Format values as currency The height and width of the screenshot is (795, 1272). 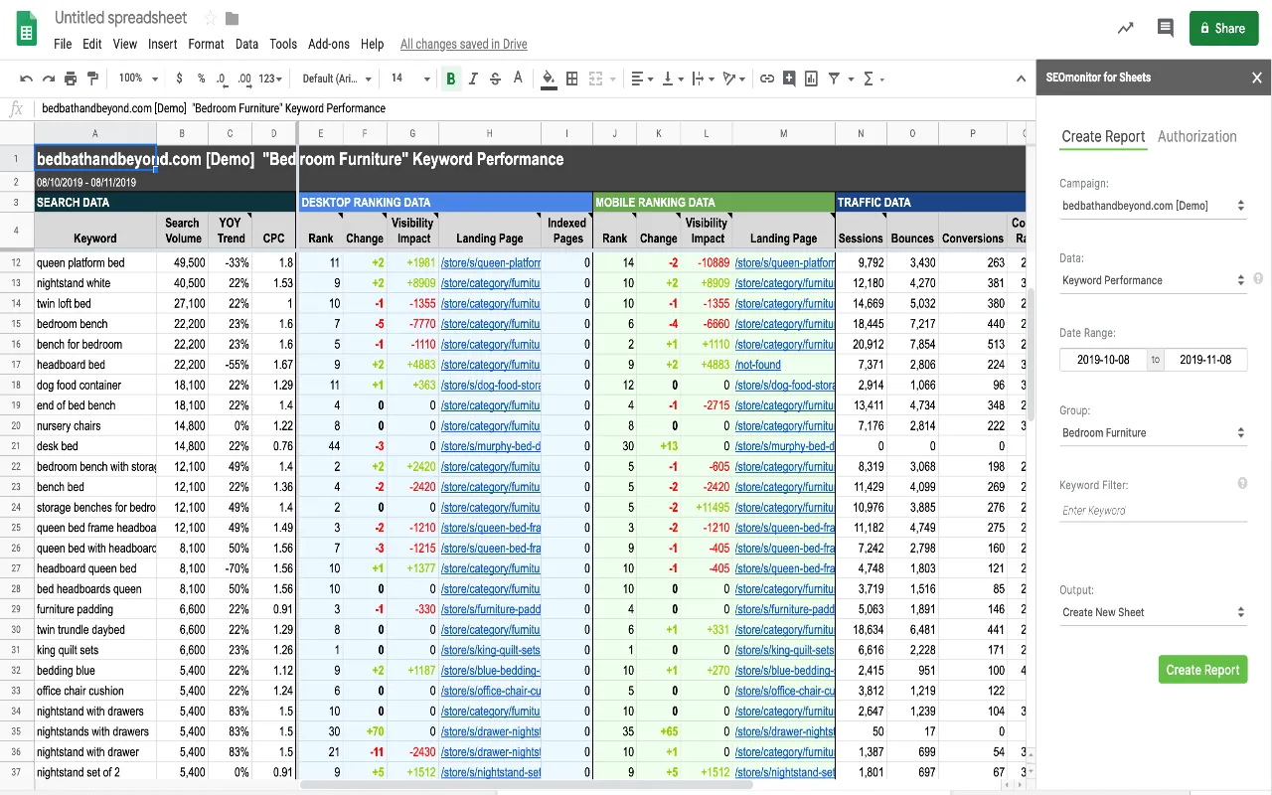click(x=179, y=78)
